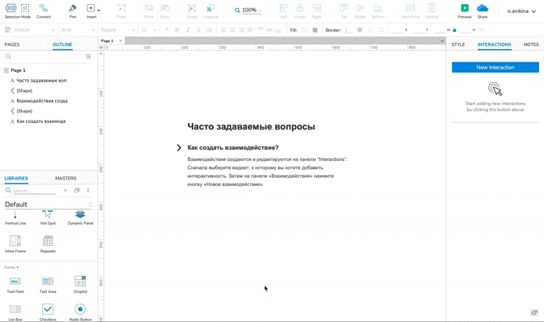Distribute selection Horizontally

(x=410, y=8)
